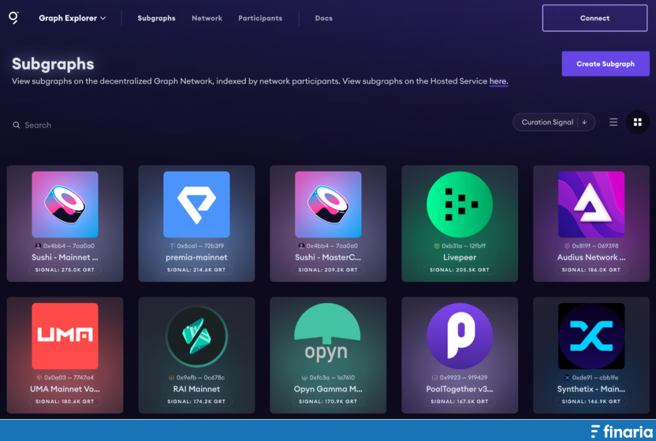The image size is (656, 441).
Task: Click the premia-mainnet title
Action: point(196,257)
